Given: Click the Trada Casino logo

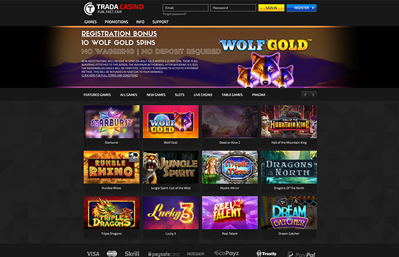Looking at the screenshot, I should point(113,9).
